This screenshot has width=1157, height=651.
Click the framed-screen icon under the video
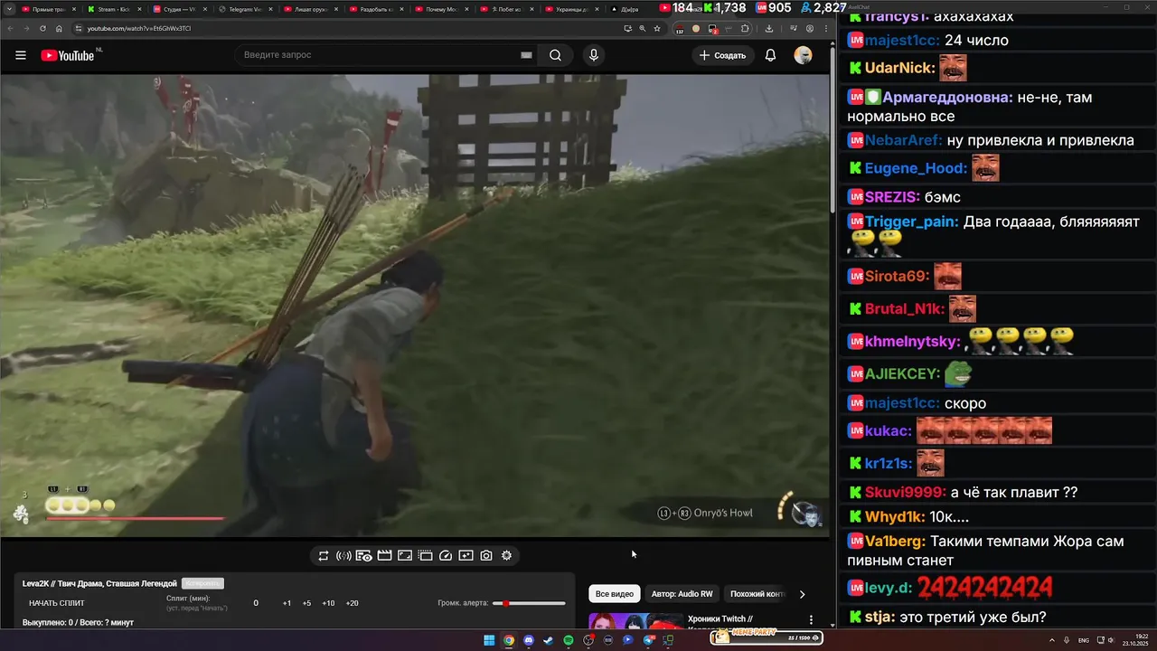pos(405,556)
